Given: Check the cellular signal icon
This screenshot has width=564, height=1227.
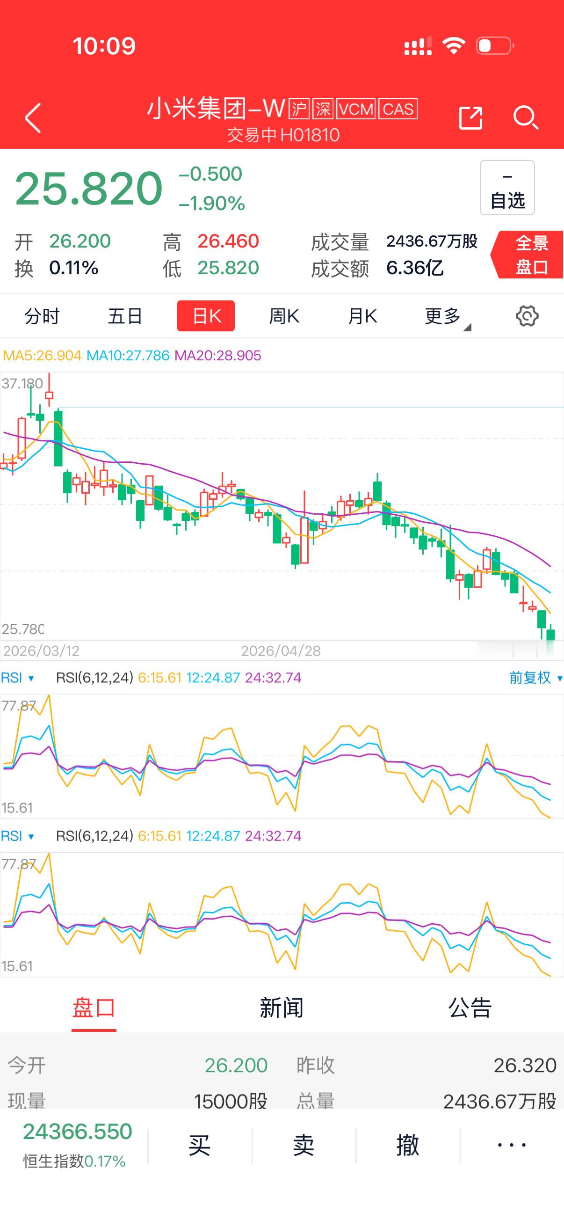Looking at the screenshot, I should point(418,46).
